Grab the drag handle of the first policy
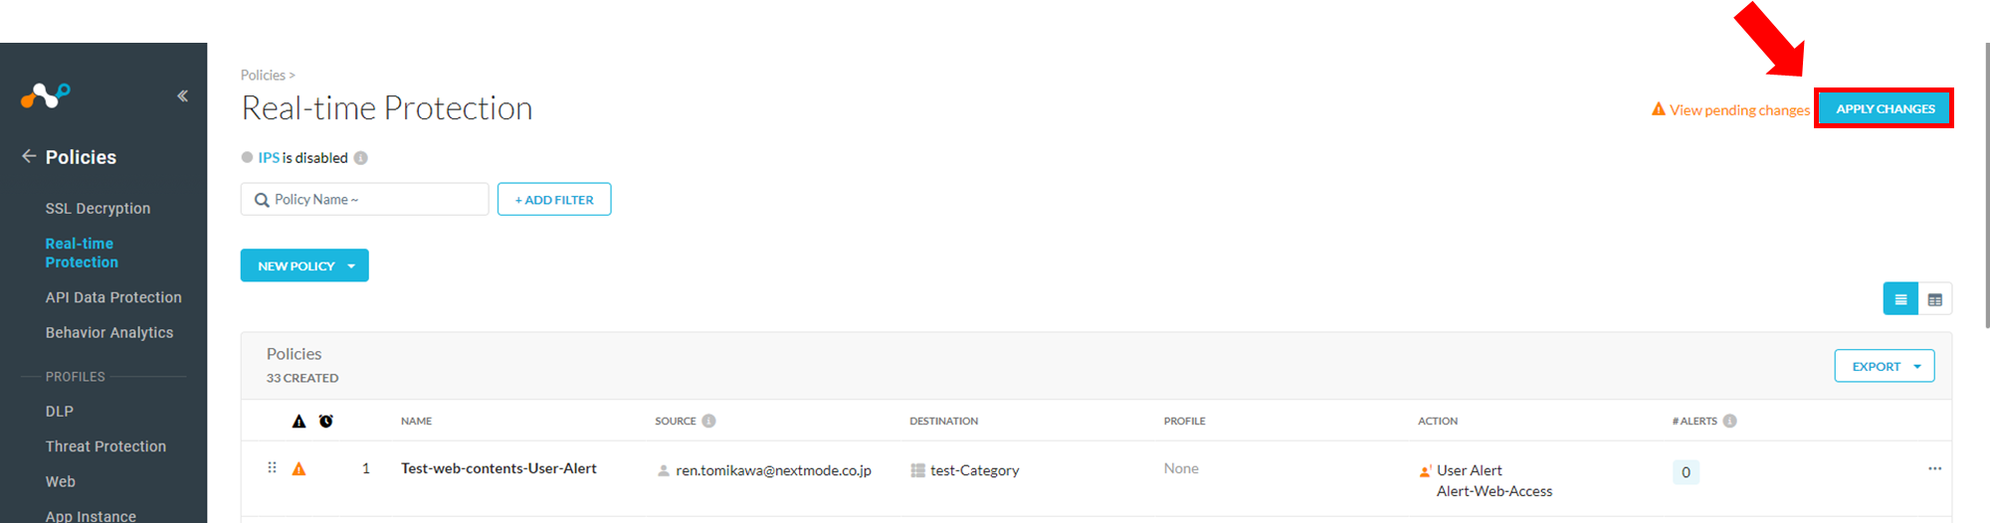 click(x=272, y=467)
